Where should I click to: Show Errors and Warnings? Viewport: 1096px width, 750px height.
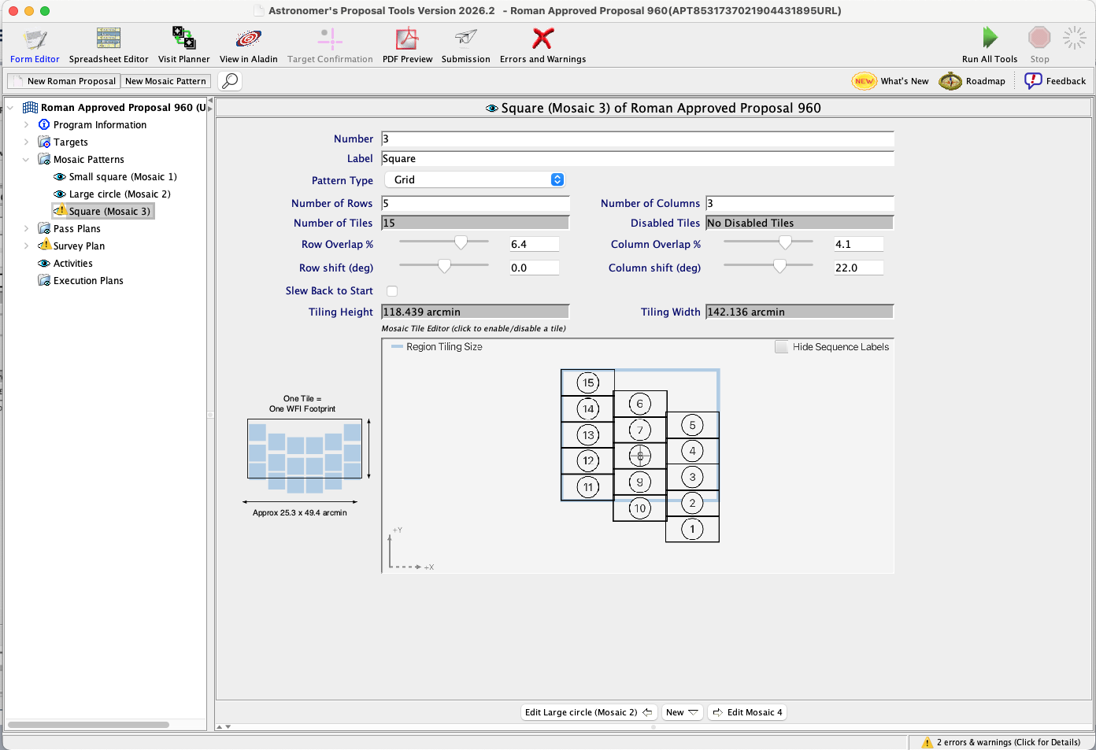(542, 46)
